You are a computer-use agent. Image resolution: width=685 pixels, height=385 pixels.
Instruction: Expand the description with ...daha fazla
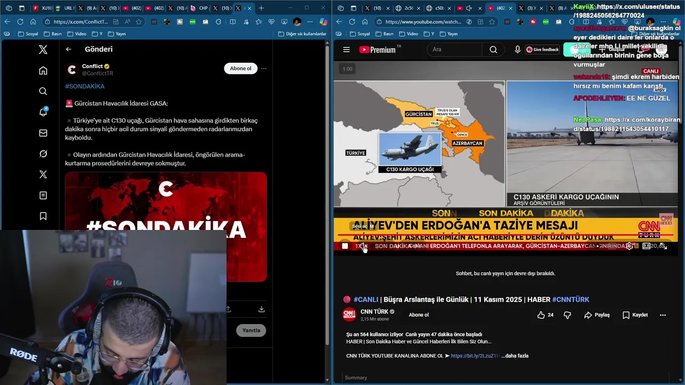pos(515,356)
